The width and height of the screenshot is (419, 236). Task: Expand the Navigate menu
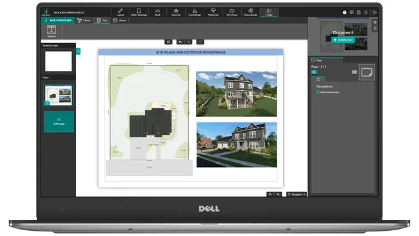coord(297,194)
